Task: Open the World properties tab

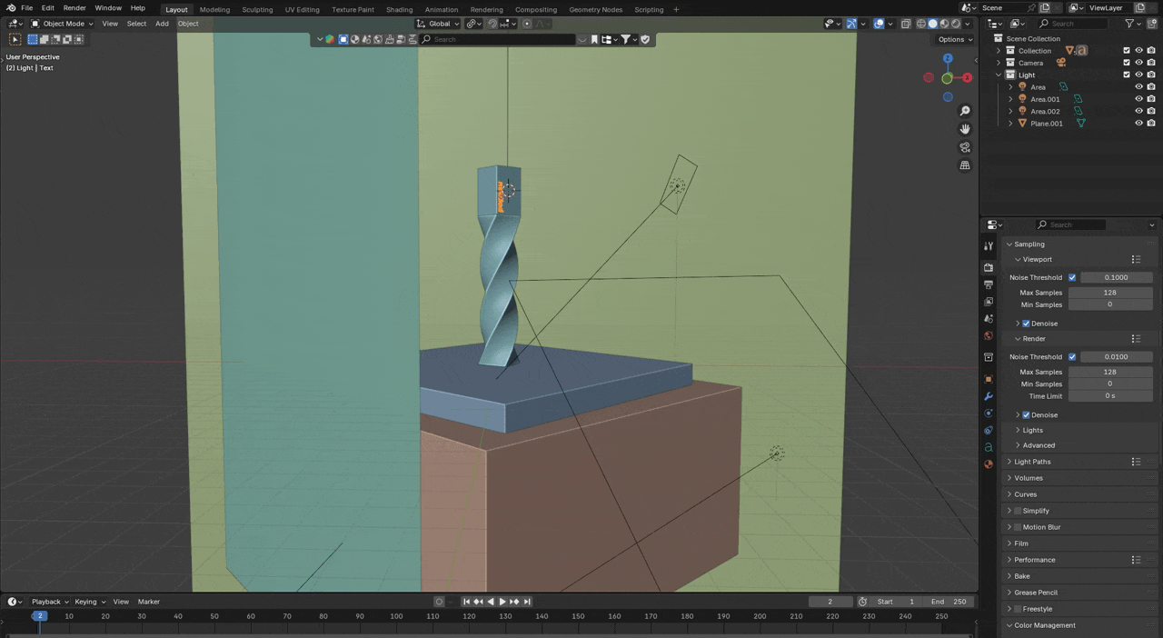Action: click(x=989, y=336)
